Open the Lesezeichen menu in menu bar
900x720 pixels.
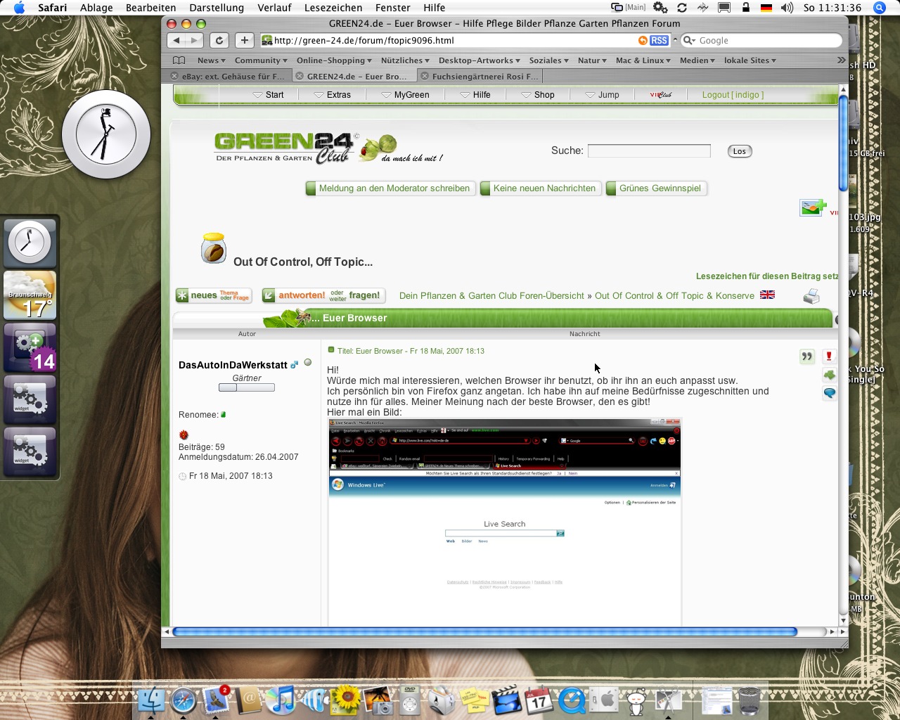tap(333, 8)
